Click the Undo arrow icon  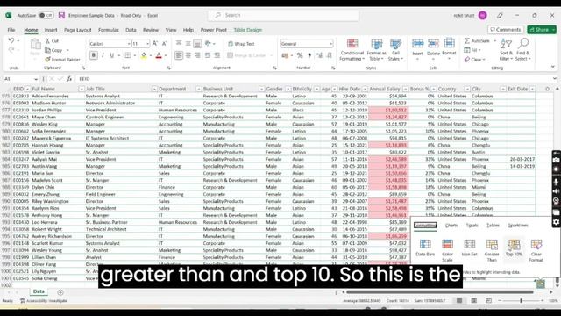tap(11, 41)
